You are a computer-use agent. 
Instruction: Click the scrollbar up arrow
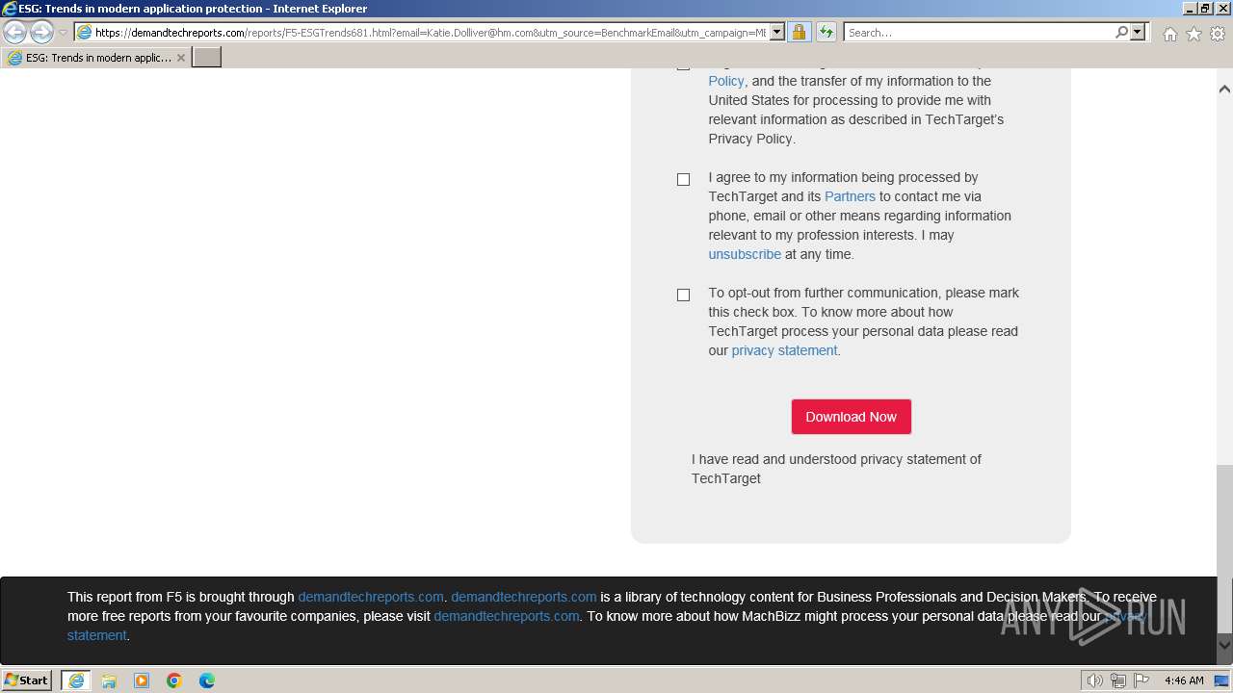[1224, 89]
